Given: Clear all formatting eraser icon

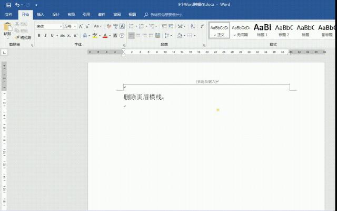Looking at the screenshot, I should [x=109, y=26].
